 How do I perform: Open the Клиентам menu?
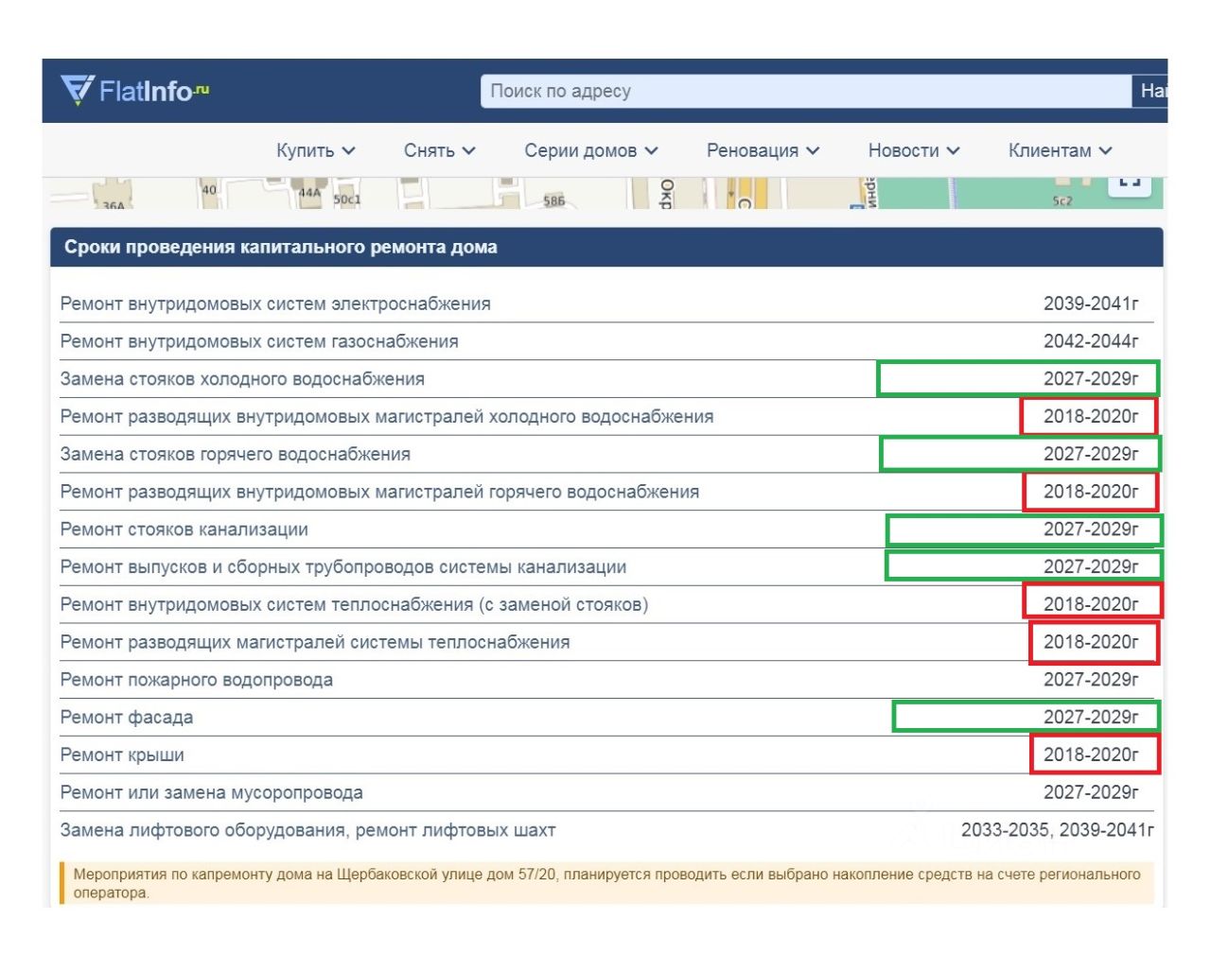(1061, 151)
